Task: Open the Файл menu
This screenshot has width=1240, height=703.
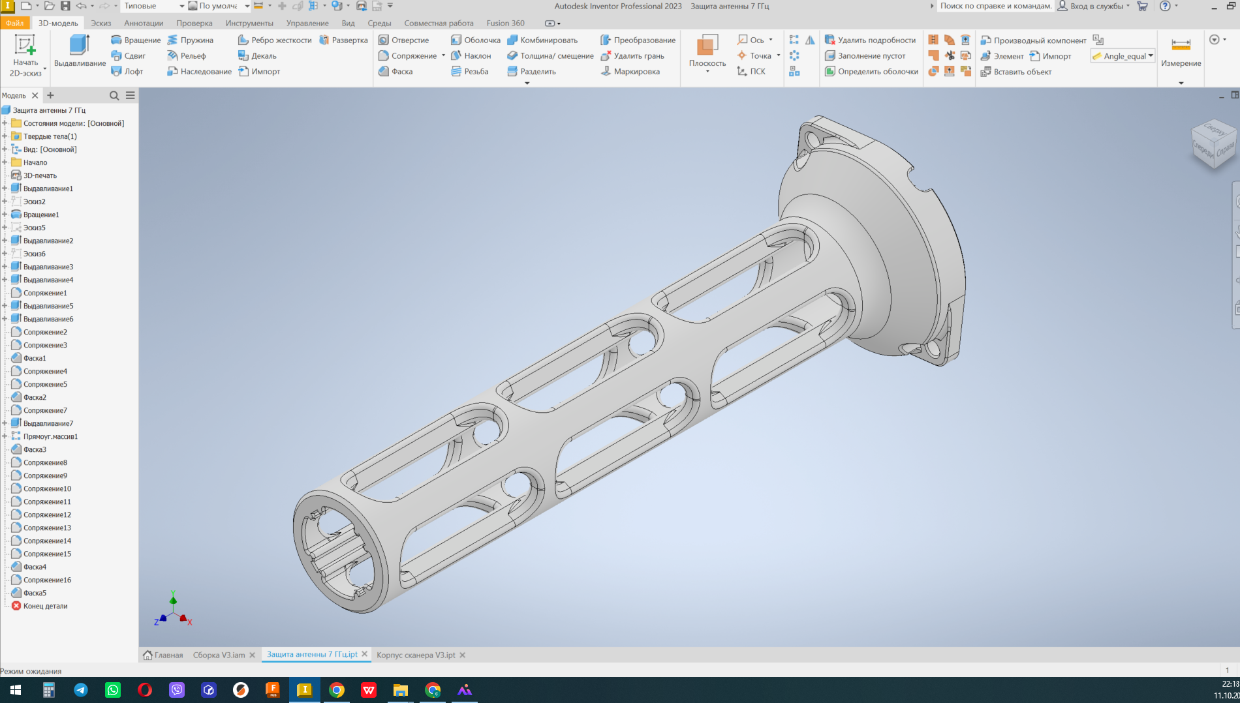Action: click(14, 23)
